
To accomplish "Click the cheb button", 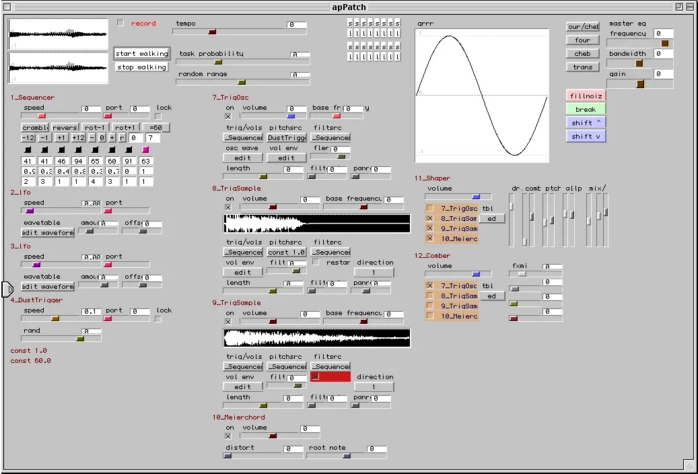I will coord(583,53).
